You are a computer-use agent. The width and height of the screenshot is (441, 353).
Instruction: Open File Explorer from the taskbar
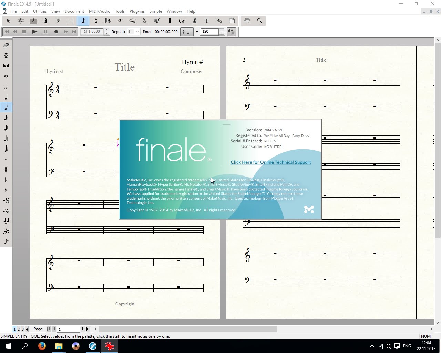click(59, 346)
